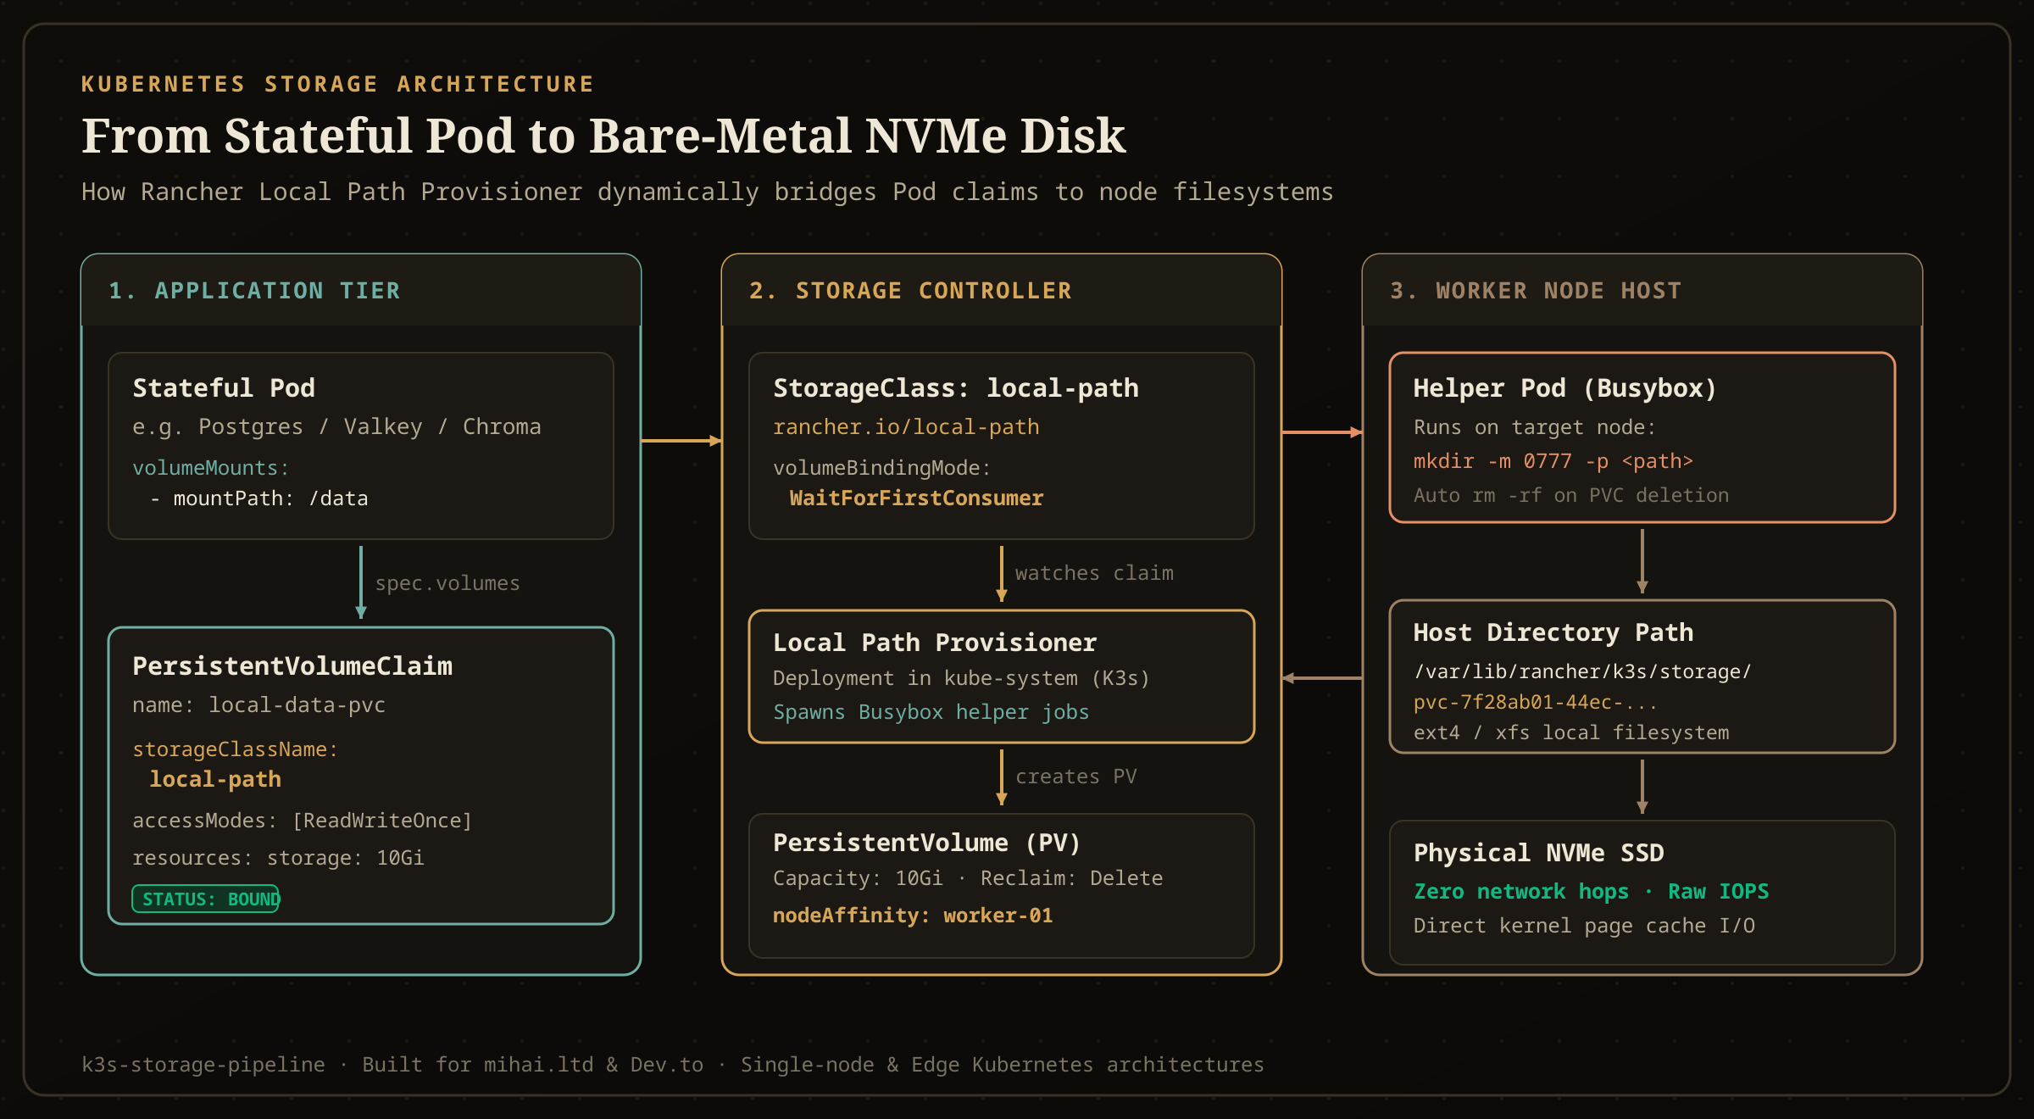
Task: Click 'Direct kernel page cache I/O' line
Action: click(1584, 926)
